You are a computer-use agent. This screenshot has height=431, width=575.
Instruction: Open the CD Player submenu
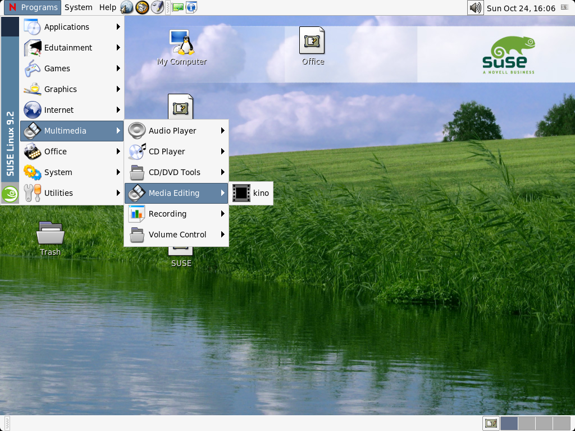coord(176,152)
